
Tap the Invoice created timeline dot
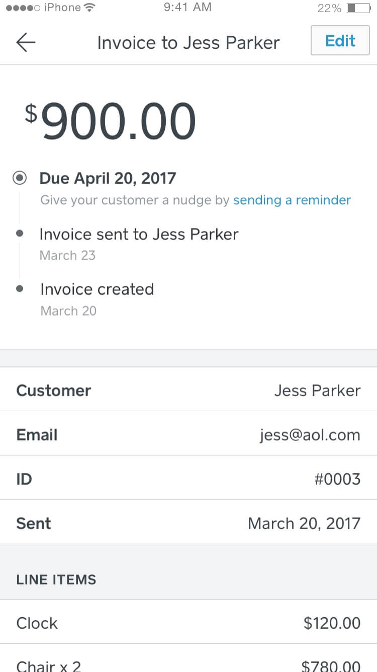tap(20, 289)
